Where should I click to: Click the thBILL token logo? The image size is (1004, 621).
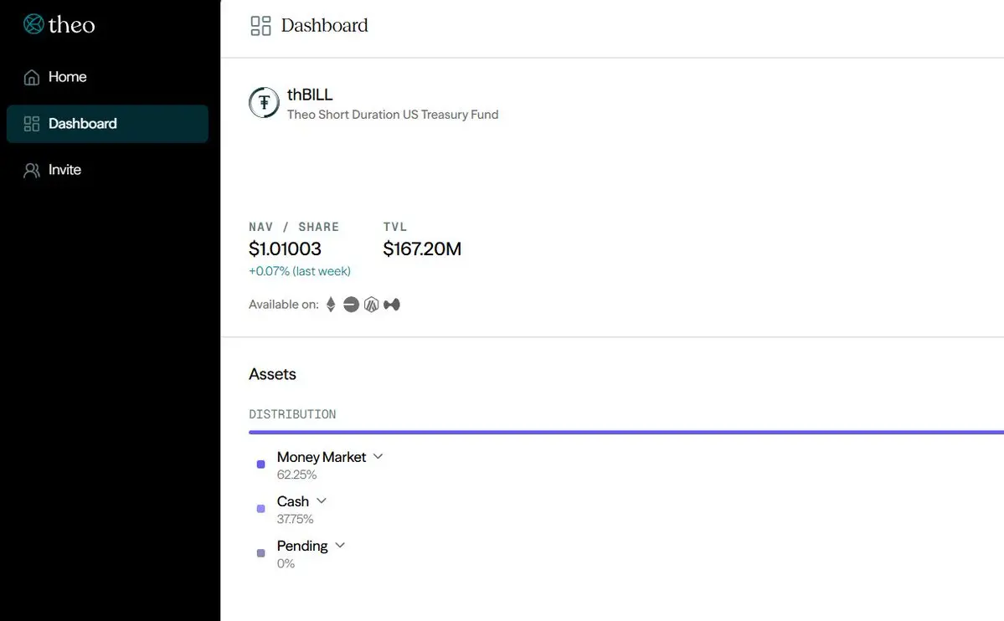tap(264, 102)
